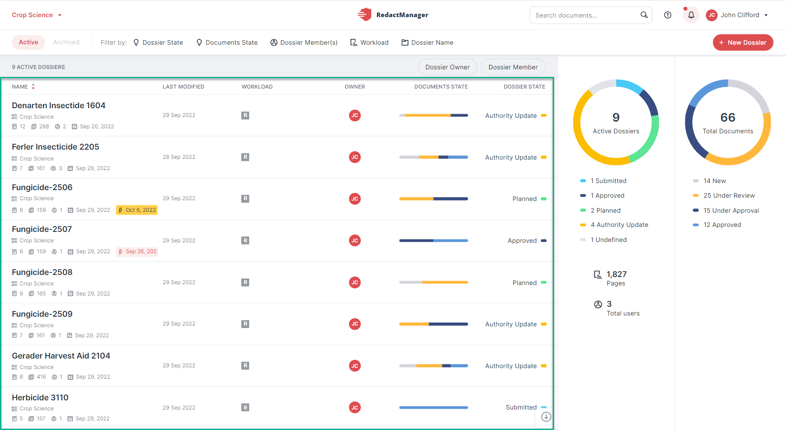
Task: Open the help question mark icon
Action: [x=668, y=15]
